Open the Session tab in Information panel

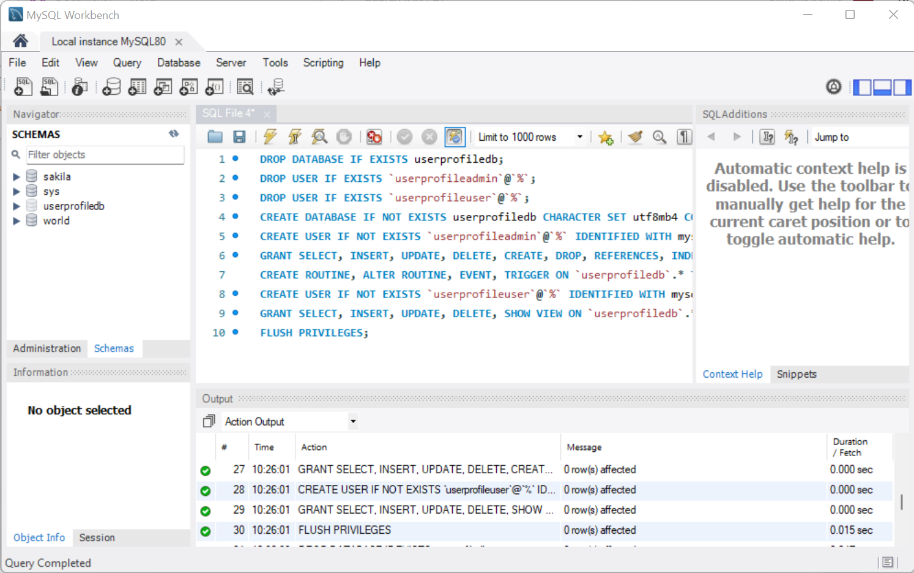click(x=97, y=537)
